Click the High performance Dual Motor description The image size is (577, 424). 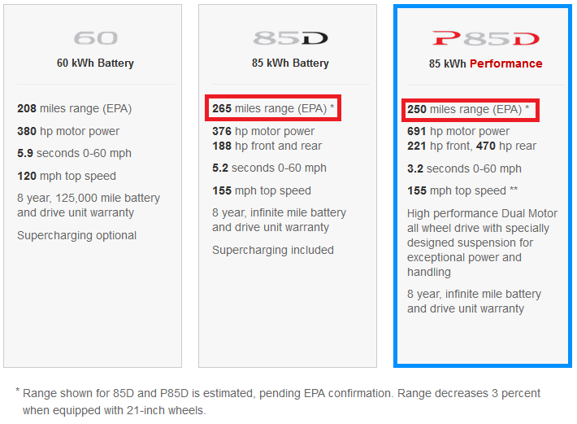coord(482,243)
